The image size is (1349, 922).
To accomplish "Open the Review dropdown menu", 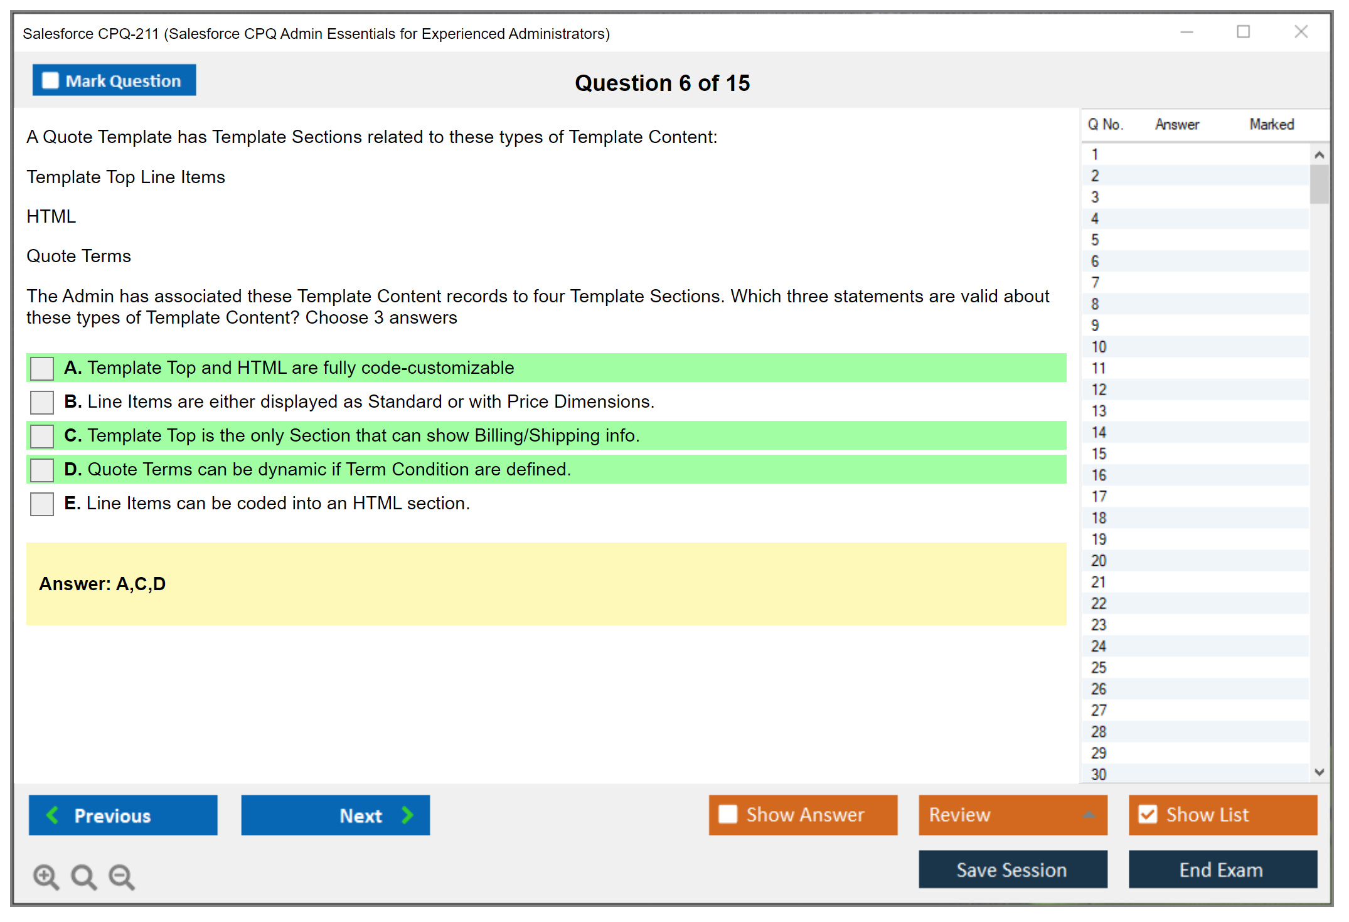I will click(1089, 815).
